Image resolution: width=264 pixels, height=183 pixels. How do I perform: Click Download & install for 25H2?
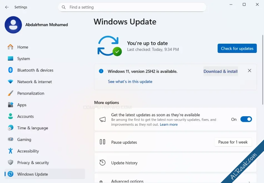tap(221, 71)
